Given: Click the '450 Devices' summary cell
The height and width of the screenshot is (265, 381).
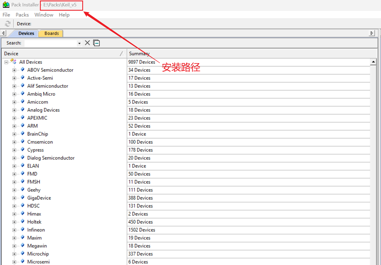Looking at the screenshot, I should [141, 222].
